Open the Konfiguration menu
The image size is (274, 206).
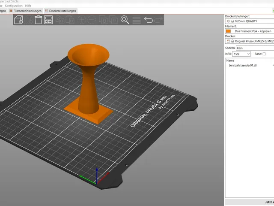point(14,6)
